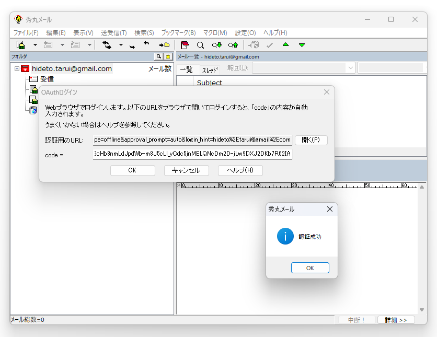Switch to the スレッド tab
This screenshot has height=337, width=437.
210,69
